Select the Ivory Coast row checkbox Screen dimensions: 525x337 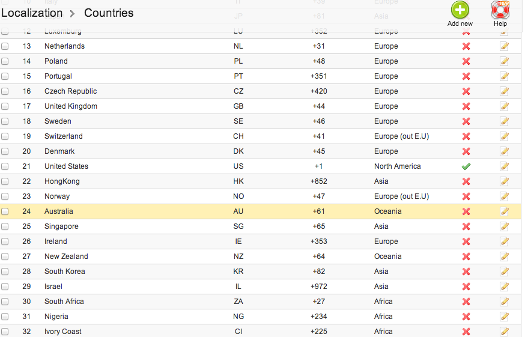[5, 332]
